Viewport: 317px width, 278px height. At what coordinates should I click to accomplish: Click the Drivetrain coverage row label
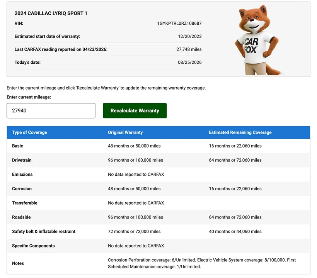pyautogui.click(x=22, y=160)
